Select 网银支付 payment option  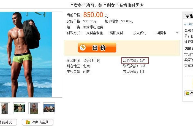(x=116, y=33)
